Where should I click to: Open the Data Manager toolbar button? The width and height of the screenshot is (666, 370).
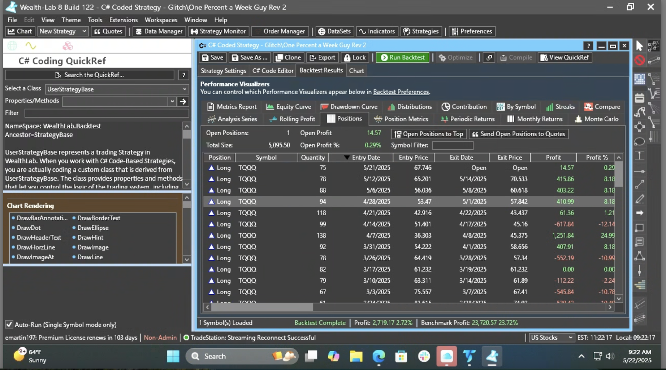[159, 31]
